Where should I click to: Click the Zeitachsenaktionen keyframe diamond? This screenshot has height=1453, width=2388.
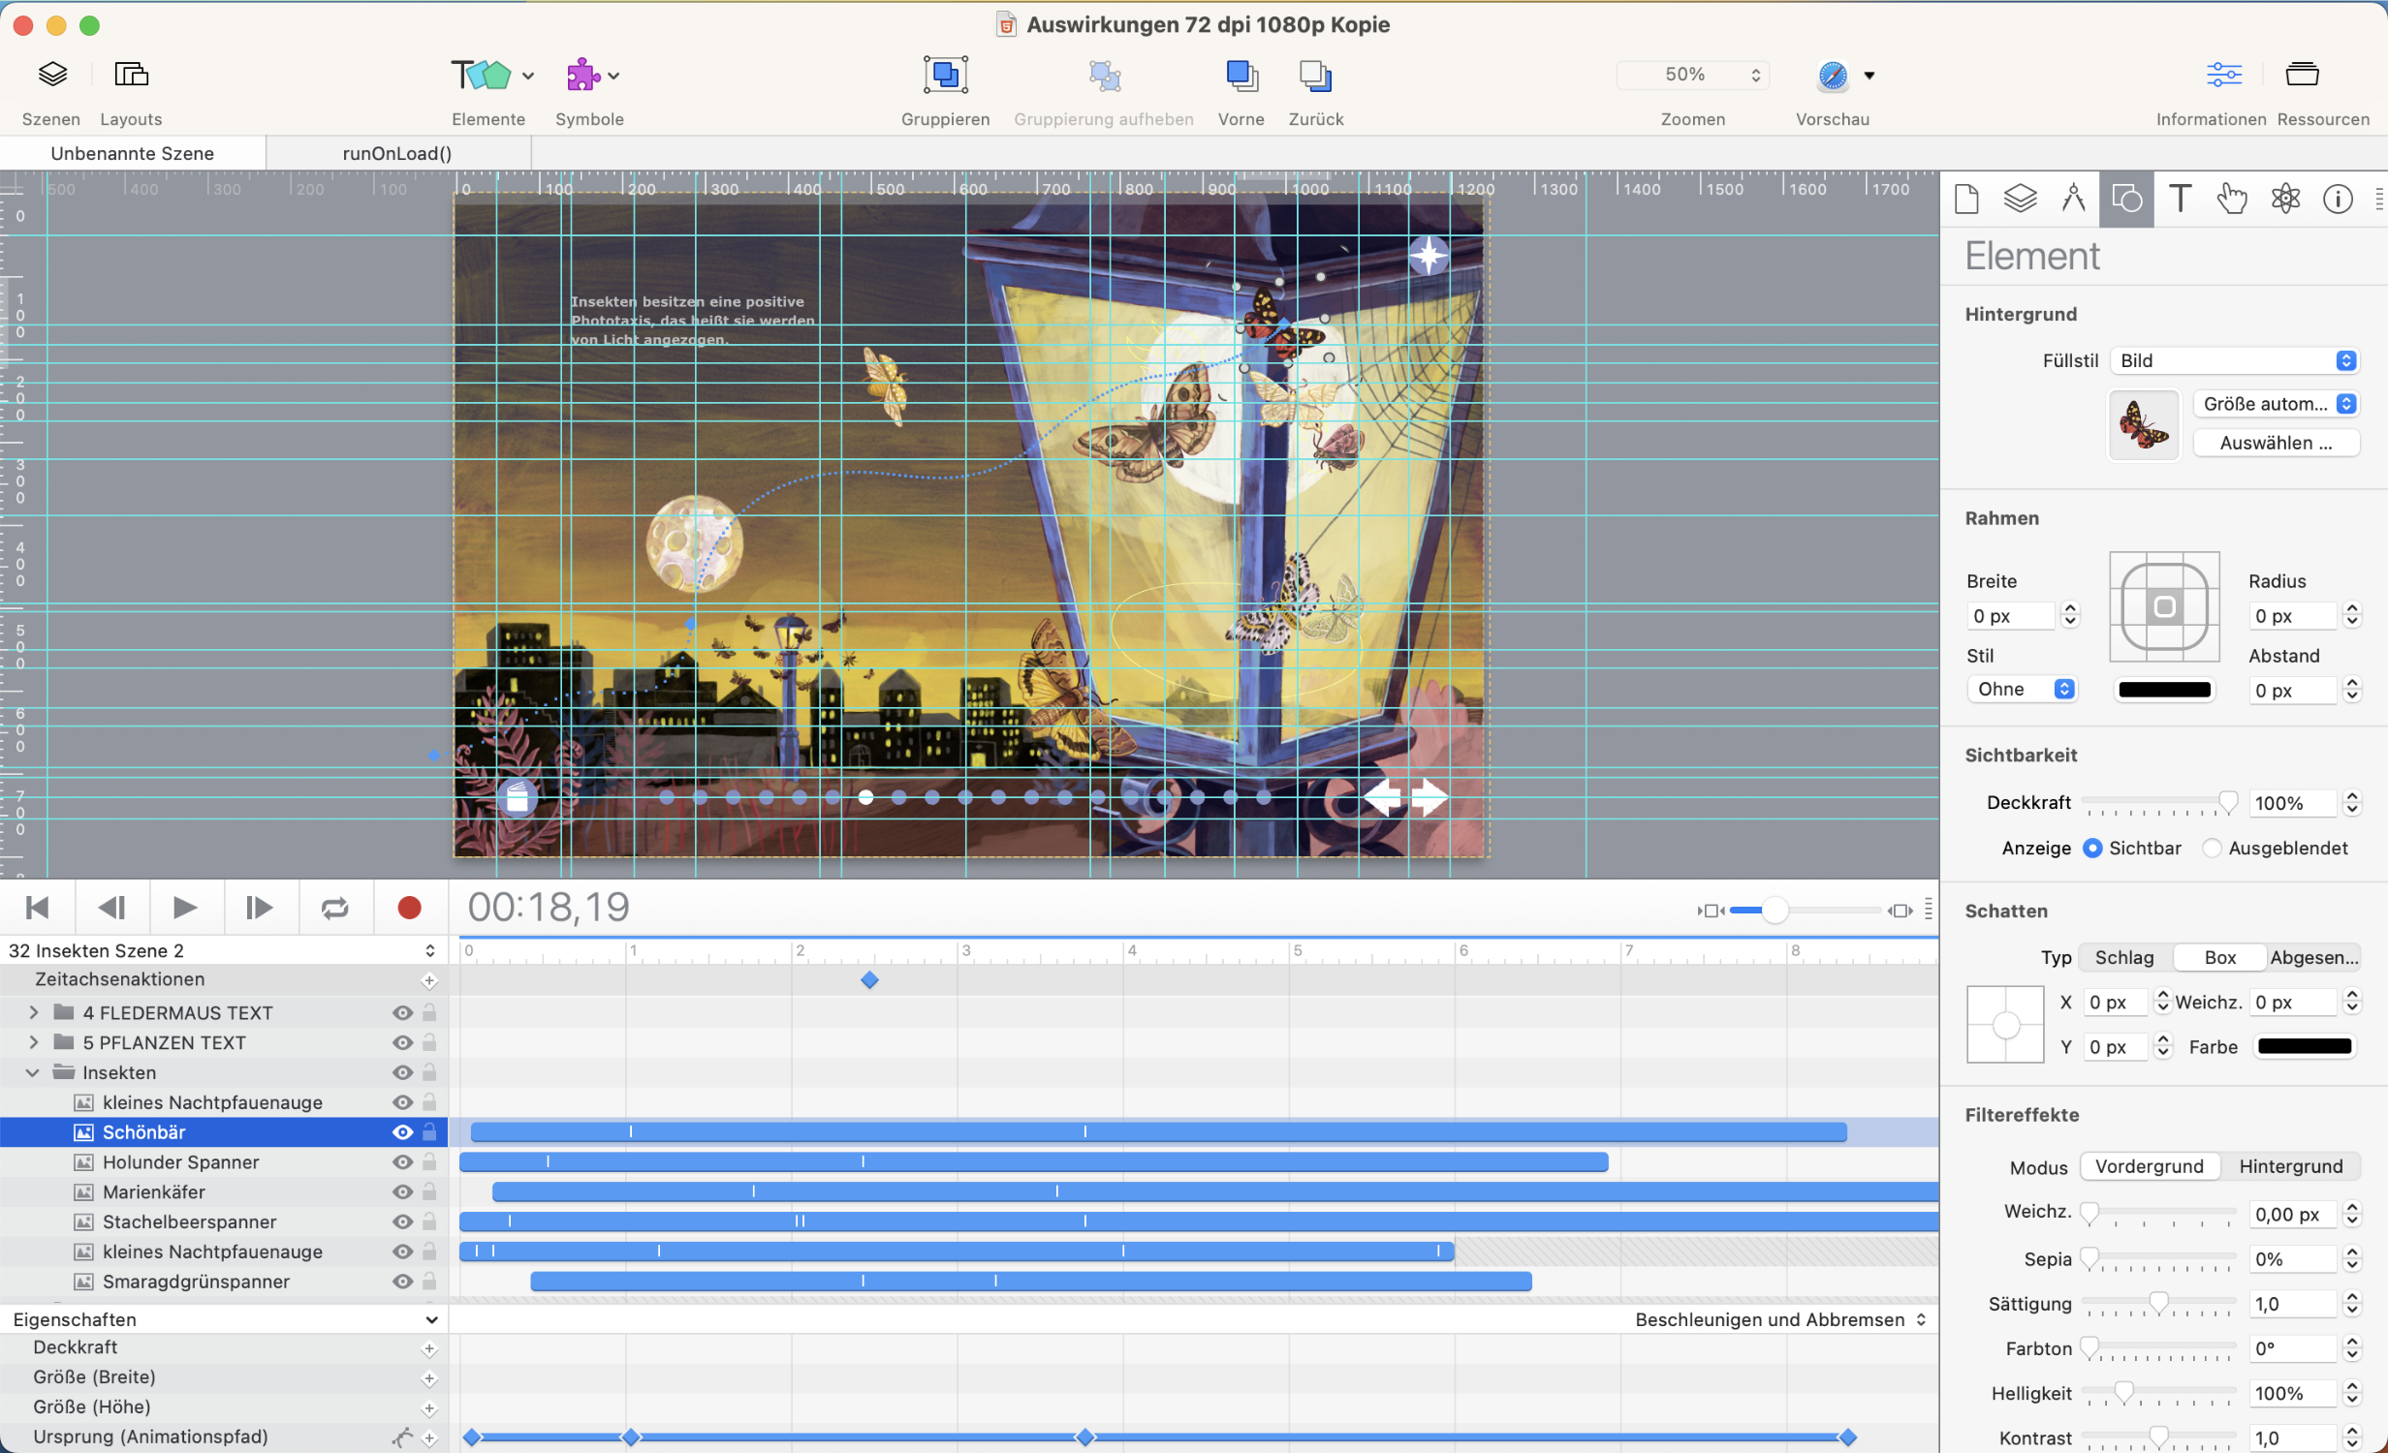pos(869,980)
